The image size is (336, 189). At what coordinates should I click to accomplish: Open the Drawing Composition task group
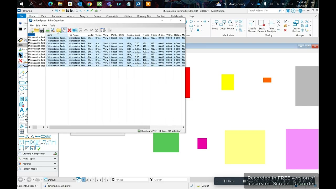pos(38,154)
